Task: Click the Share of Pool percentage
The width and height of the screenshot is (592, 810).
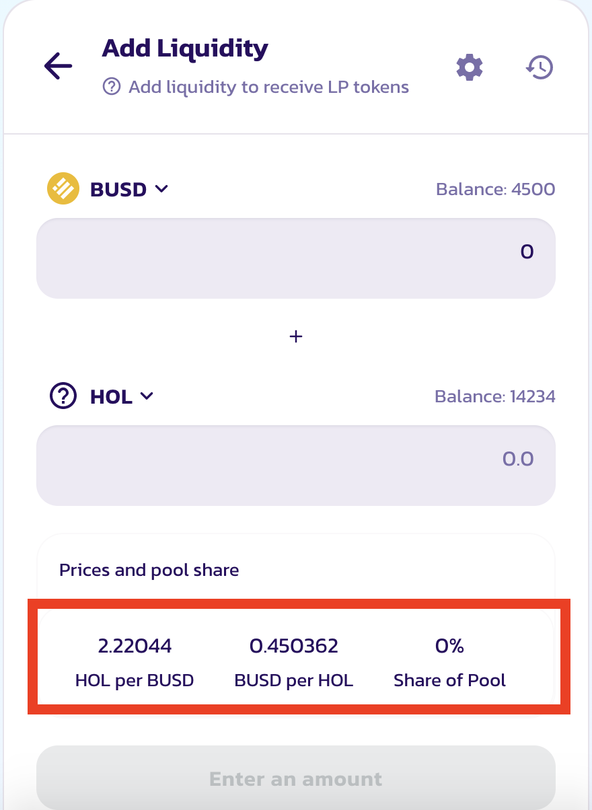Action: click(449, 647)
